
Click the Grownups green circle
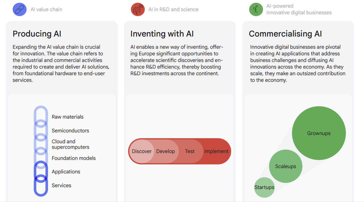click(319, 133)
